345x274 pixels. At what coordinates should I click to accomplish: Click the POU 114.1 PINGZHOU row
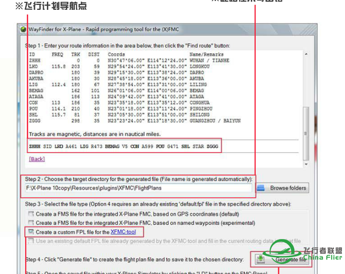(x=121, y=109)
